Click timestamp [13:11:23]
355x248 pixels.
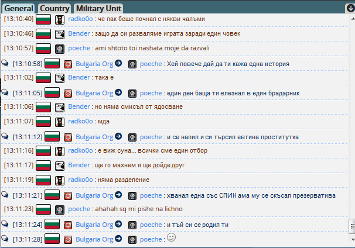[x=19, y=209]
